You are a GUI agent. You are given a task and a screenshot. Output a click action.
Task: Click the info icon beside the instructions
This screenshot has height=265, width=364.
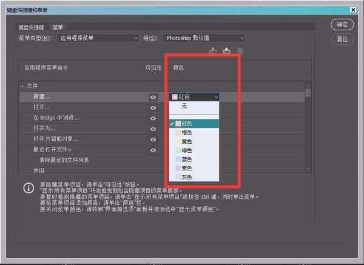pos(28,188)
